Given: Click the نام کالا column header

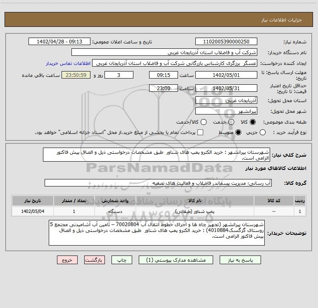Looking at the screenshot, I should pyautogui.click(x=195, y=201).
